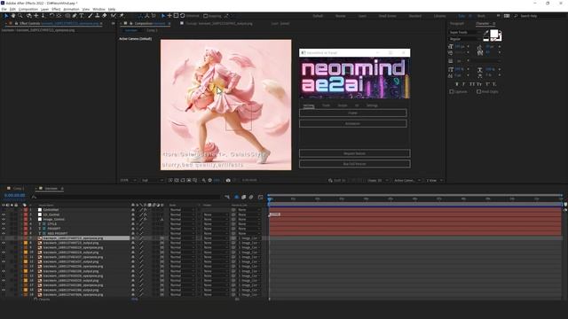Click the red label of Controller layer
Screen dimensions: 568x319
[26, 210]
